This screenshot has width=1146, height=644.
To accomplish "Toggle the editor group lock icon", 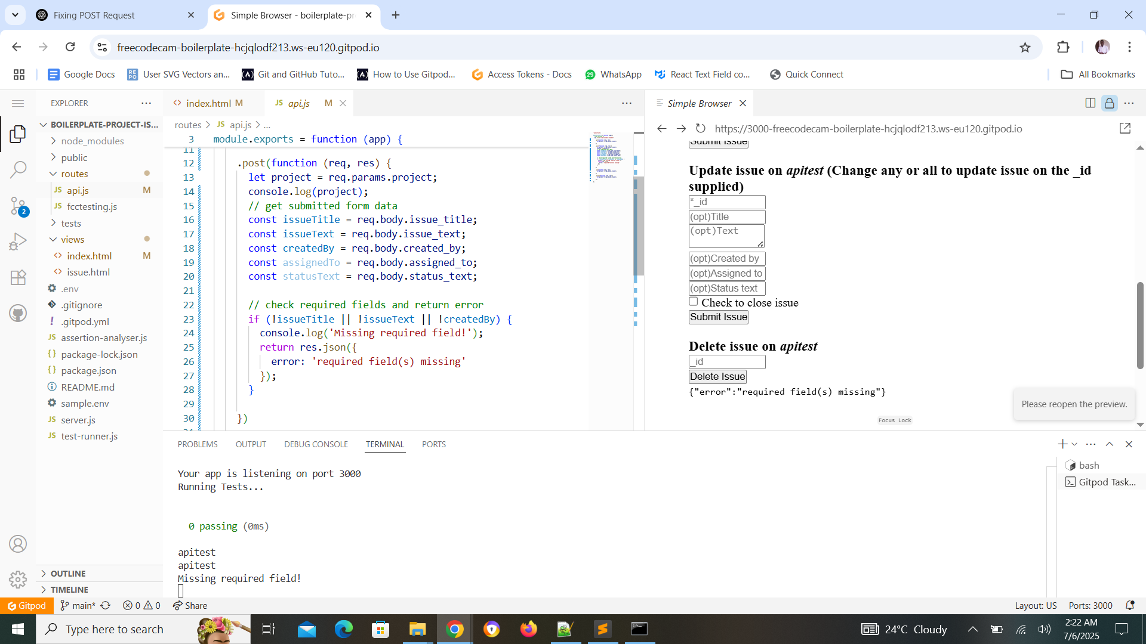I will [1110, 103].
